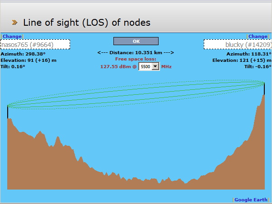This screenshot has width=272, height=204.
Task: Click Change link above blucky node
Action: (x=258, y=37)
